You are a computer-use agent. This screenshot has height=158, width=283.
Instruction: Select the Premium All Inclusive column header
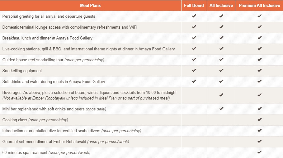[x=259, y=5]
